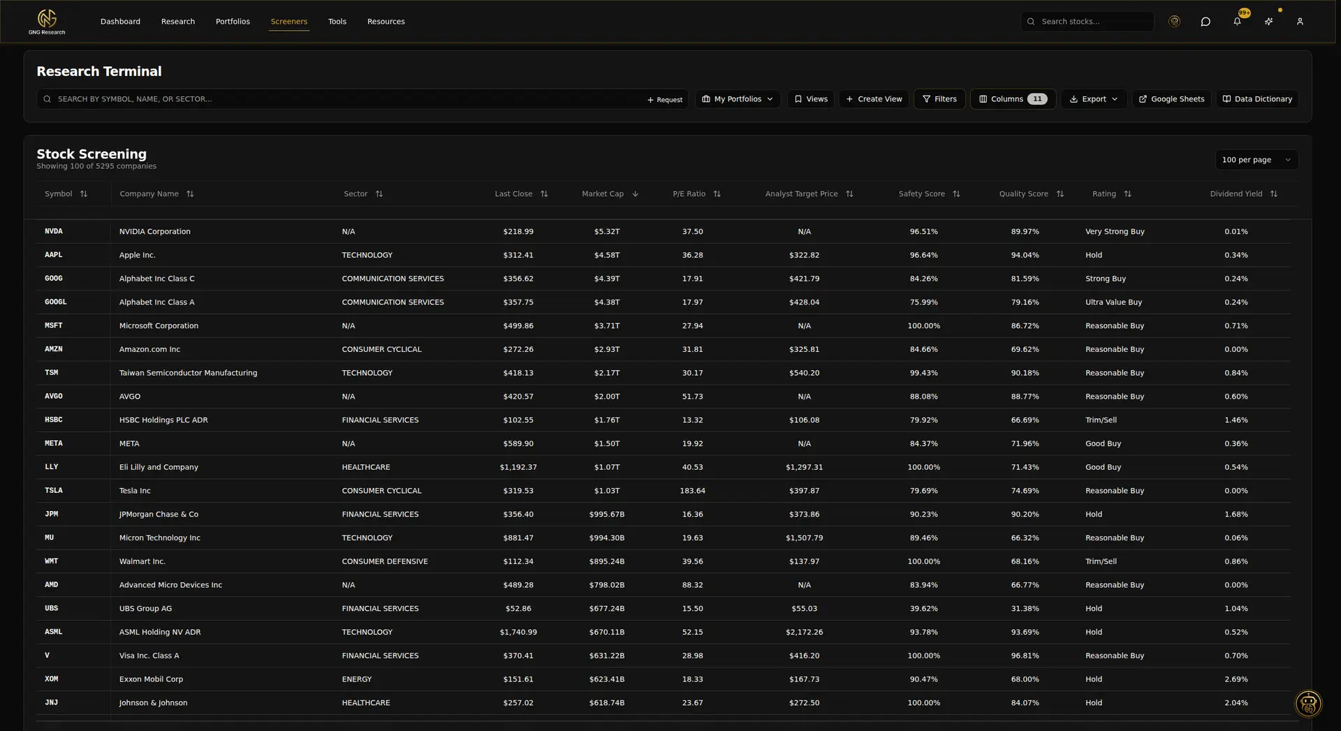Click Ultra Value Buy rating
This screenshot has width=1341, height=731.
click(x=1113, y=302)
